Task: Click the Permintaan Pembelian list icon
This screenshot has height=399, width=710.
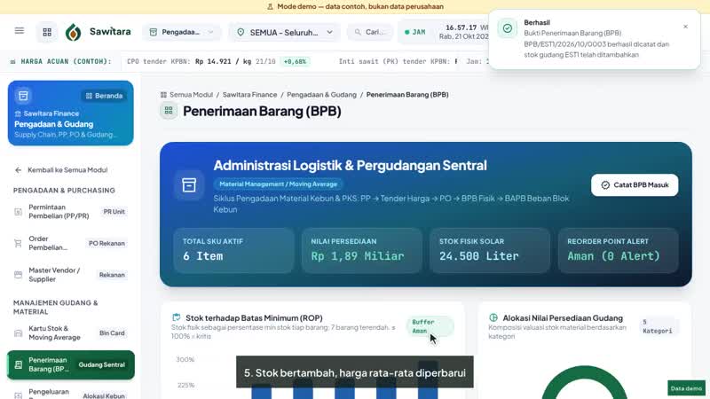Action: 18,212
